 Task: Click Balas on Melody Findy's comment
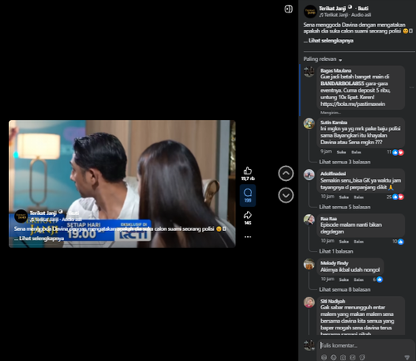[359, 279]
